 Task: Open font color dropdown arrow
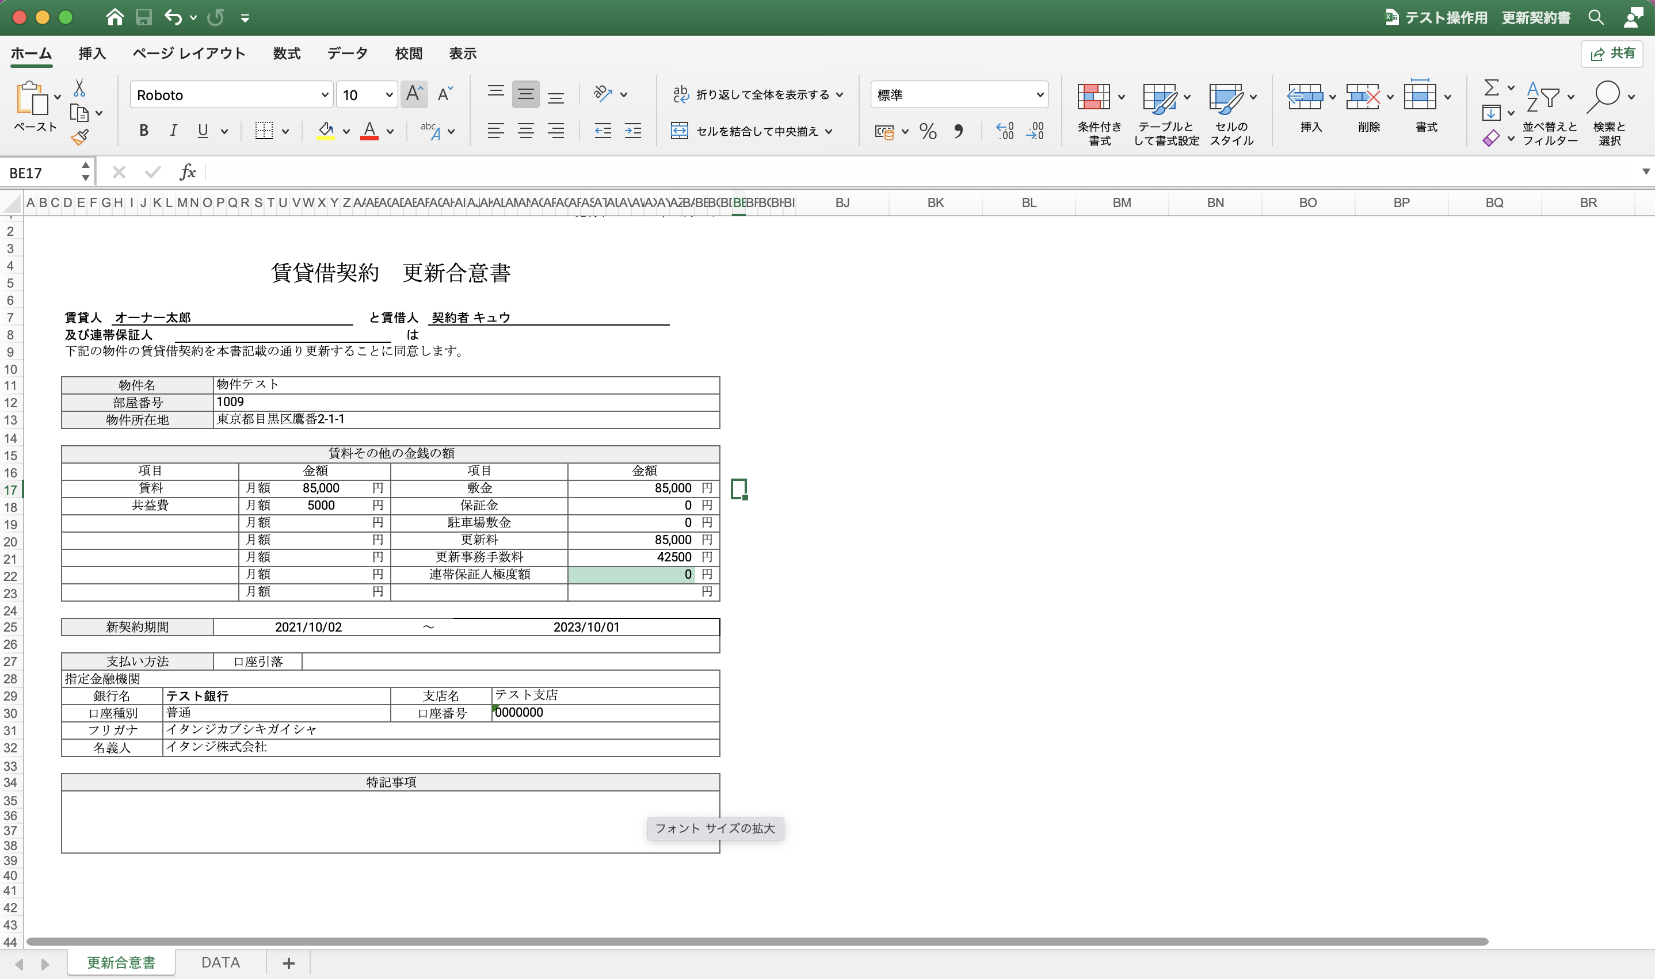click(x=390, y=131)
